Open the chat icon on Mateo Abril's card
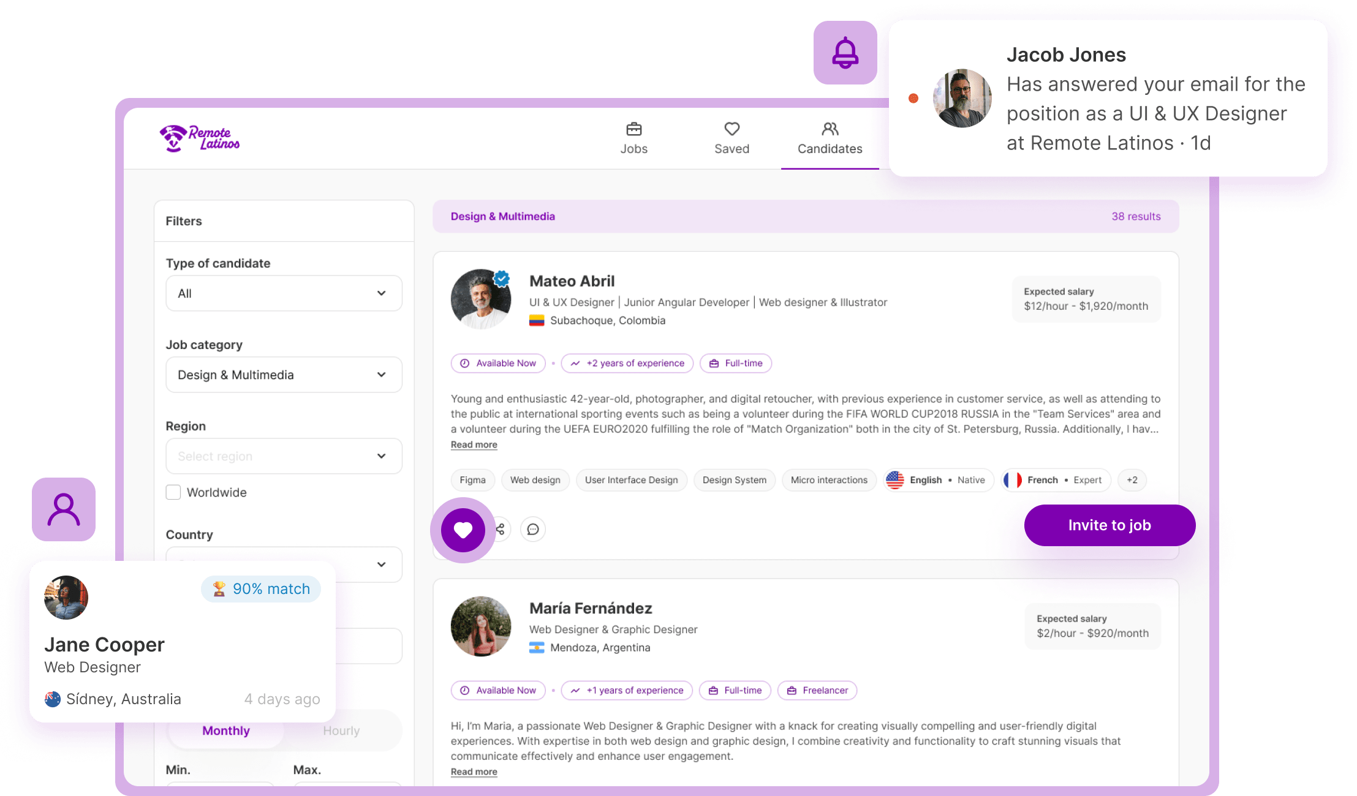The image size is (1357, 796). pyautogui.click(x=532, y=529)
